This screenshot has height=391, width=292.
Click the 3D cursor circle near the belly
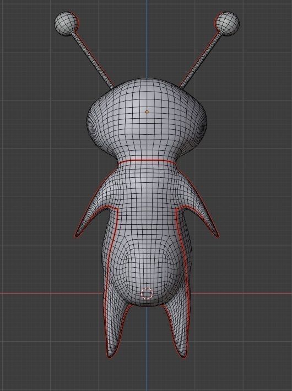[x=147, y=293]
